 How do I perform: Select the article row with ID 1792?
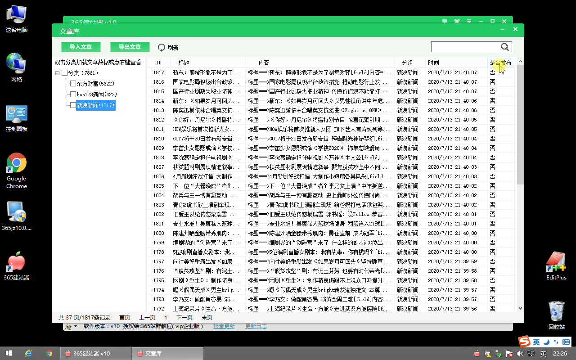click(332, 309)
